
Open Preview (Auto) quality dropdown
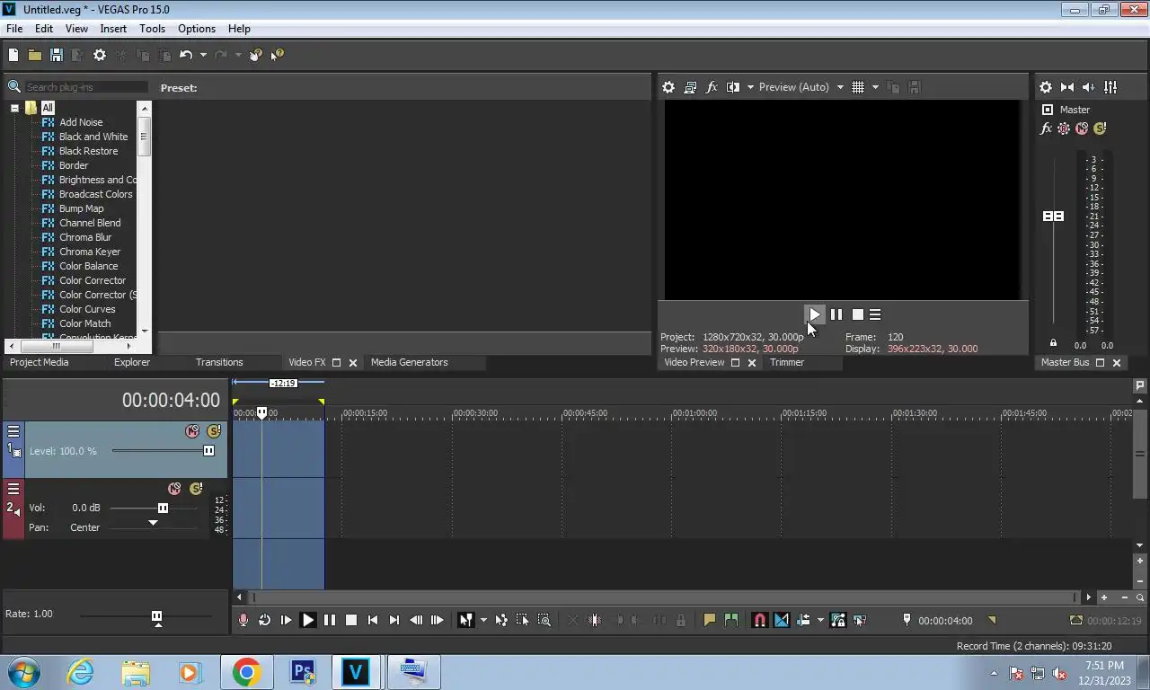(801, 87)
